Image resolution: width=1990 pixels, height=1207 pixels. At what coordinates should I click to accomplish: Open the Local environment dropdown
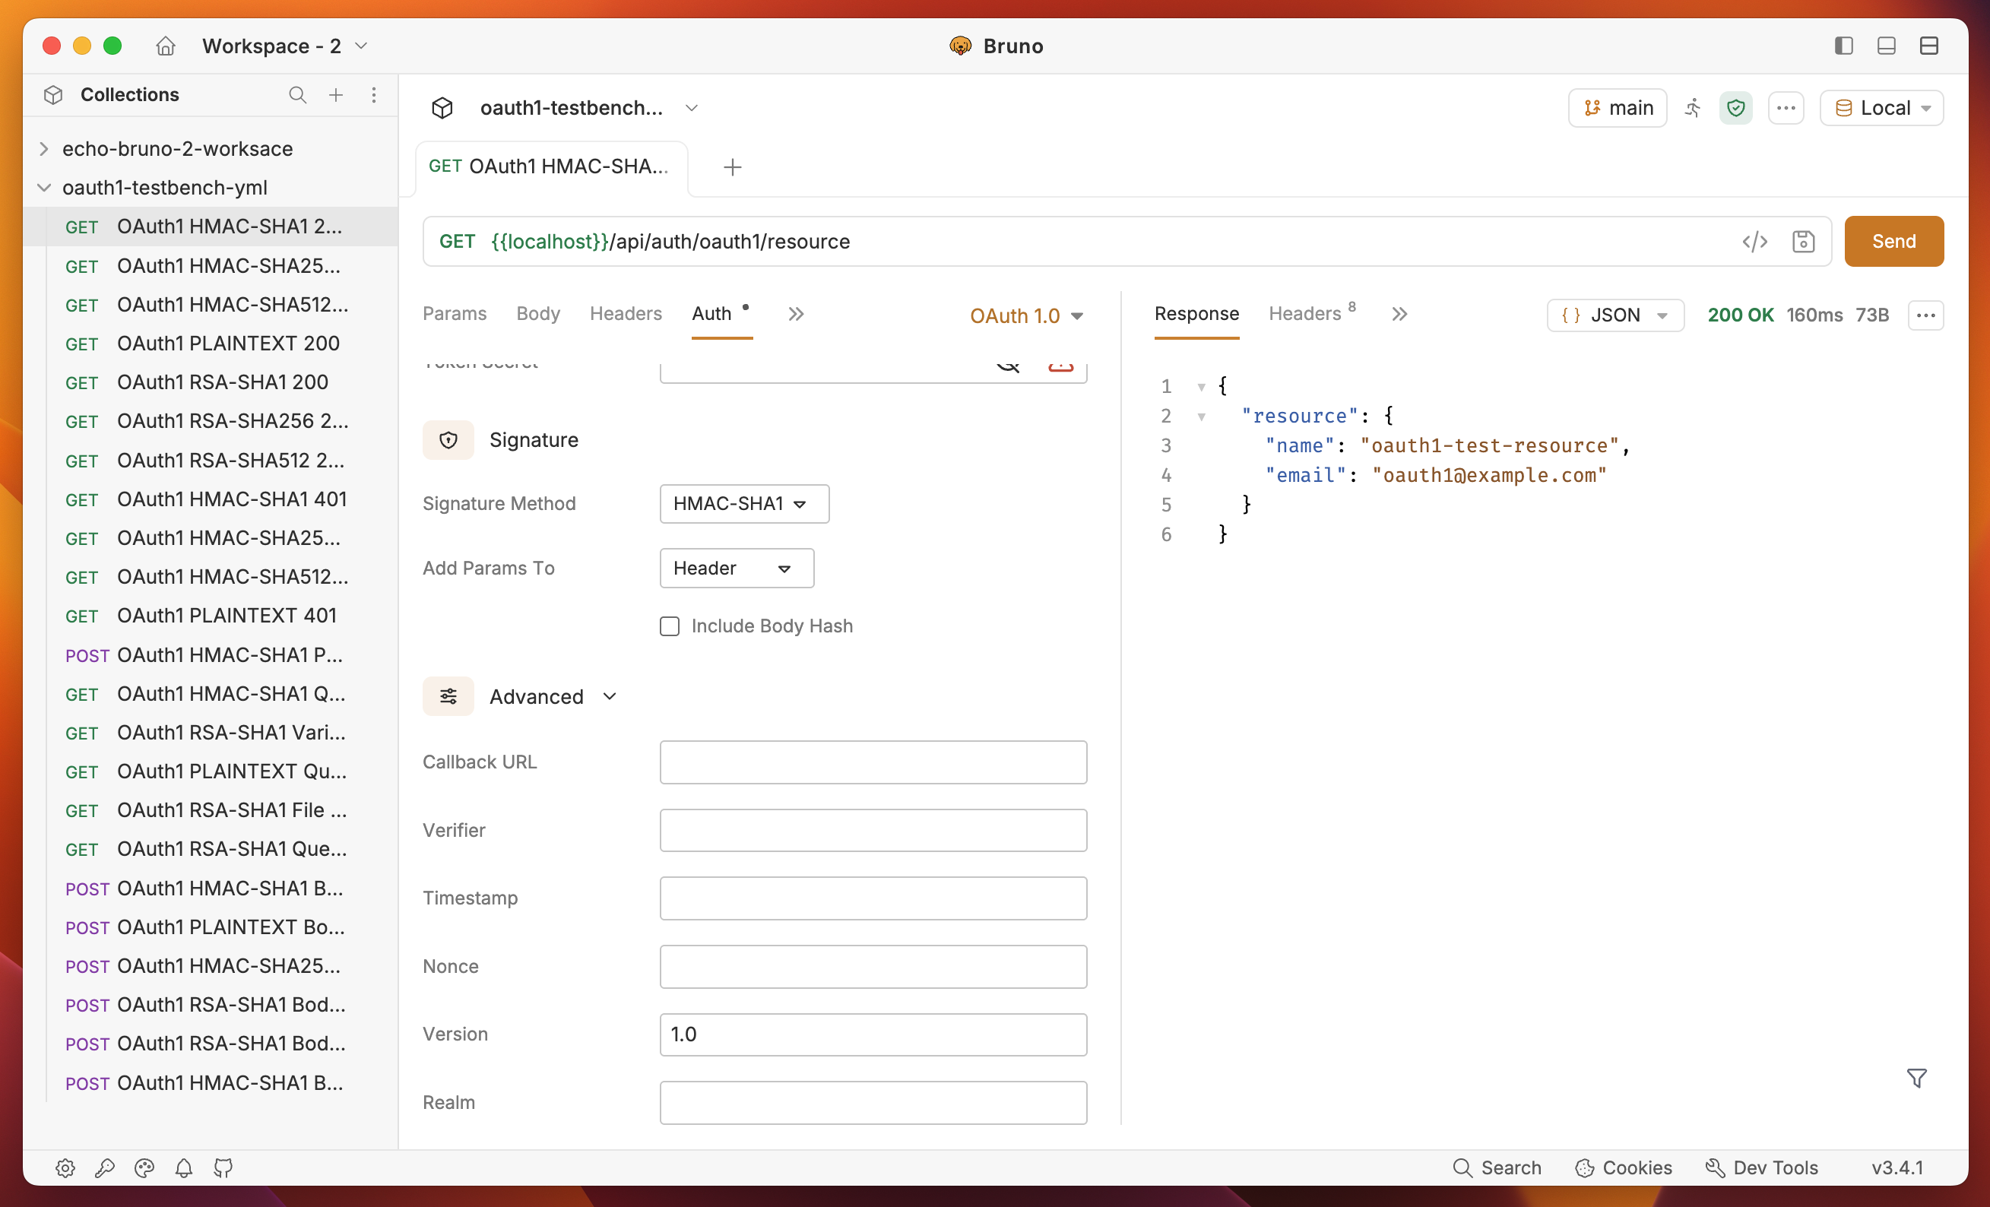(x=1881, y=107)
